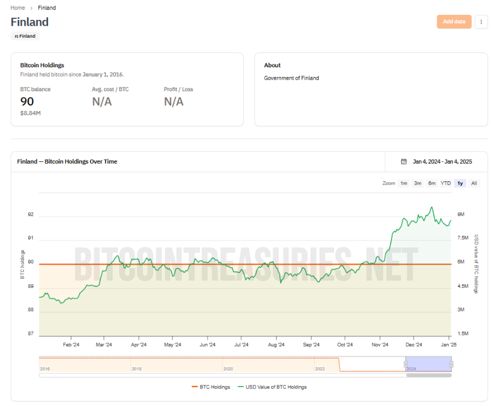Grab the left navigator range handle

tap(405, 364)
